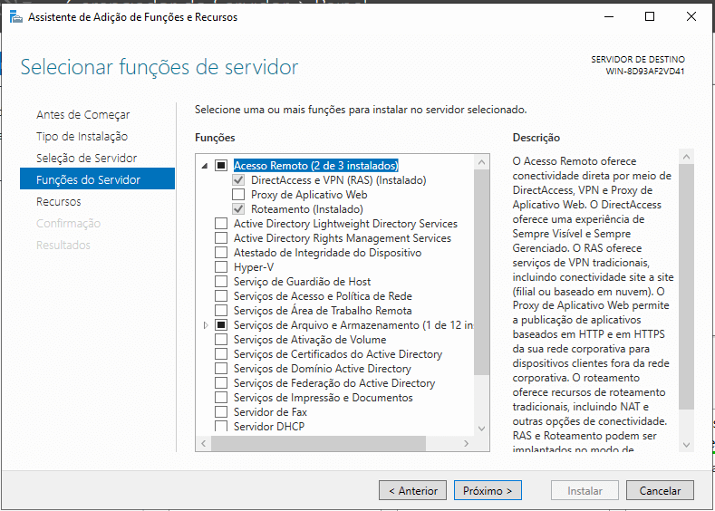Minimize the wizard window
Viewport: 715px width, 511px height.
coord(609,17)
